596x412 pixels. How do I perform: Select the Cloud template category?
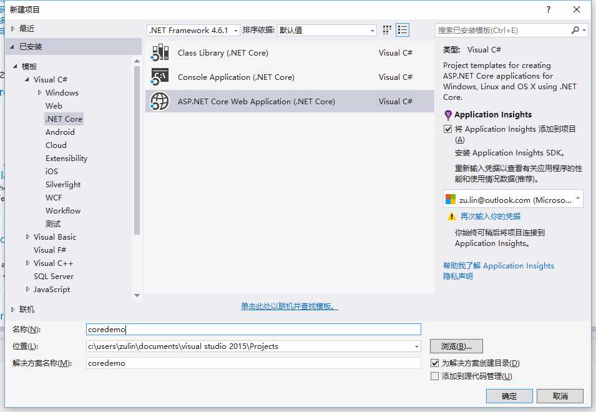[x=56, y=145]
